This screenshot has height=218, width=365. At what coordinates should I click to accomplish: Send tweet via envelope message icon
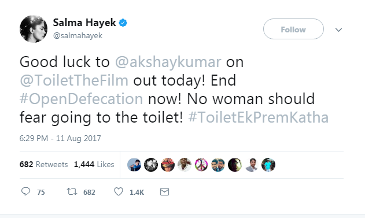coord(165,192)
